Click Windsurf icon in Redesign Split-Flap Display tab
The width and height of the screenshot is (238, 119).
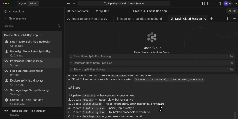(x=68, y=19)
